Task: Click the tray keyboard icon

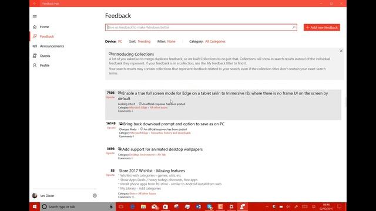Action: pos(304,207)
